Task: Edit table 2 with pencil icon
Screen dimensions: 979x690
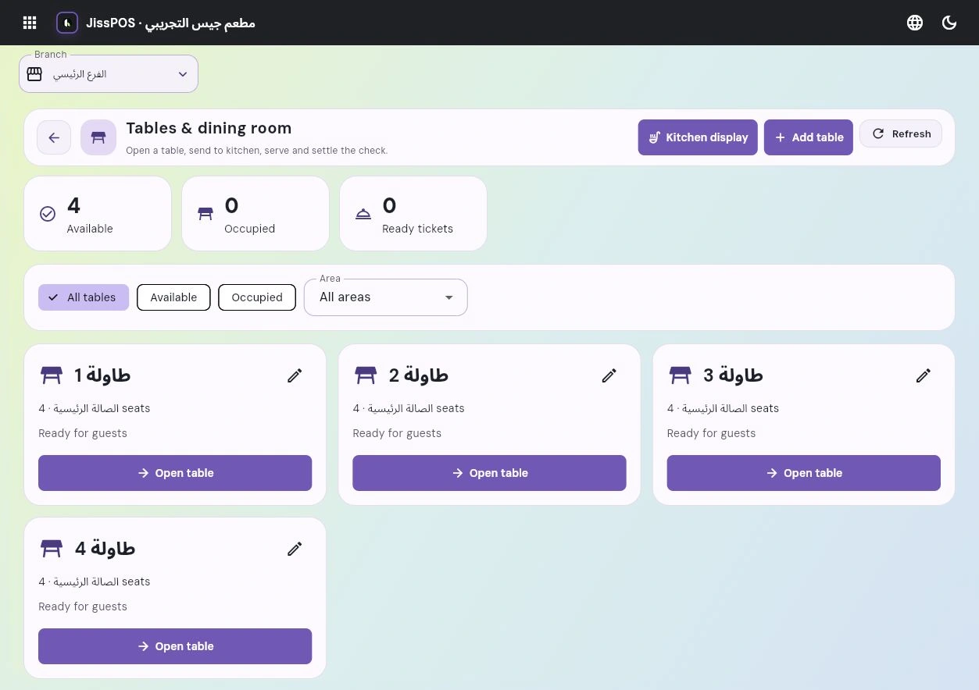Action: coord(609,375)
